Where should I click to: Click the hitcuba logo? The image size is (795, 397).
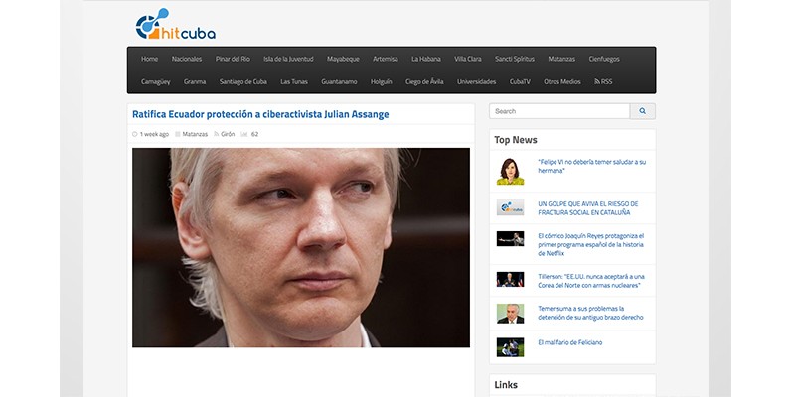(175, 25)
